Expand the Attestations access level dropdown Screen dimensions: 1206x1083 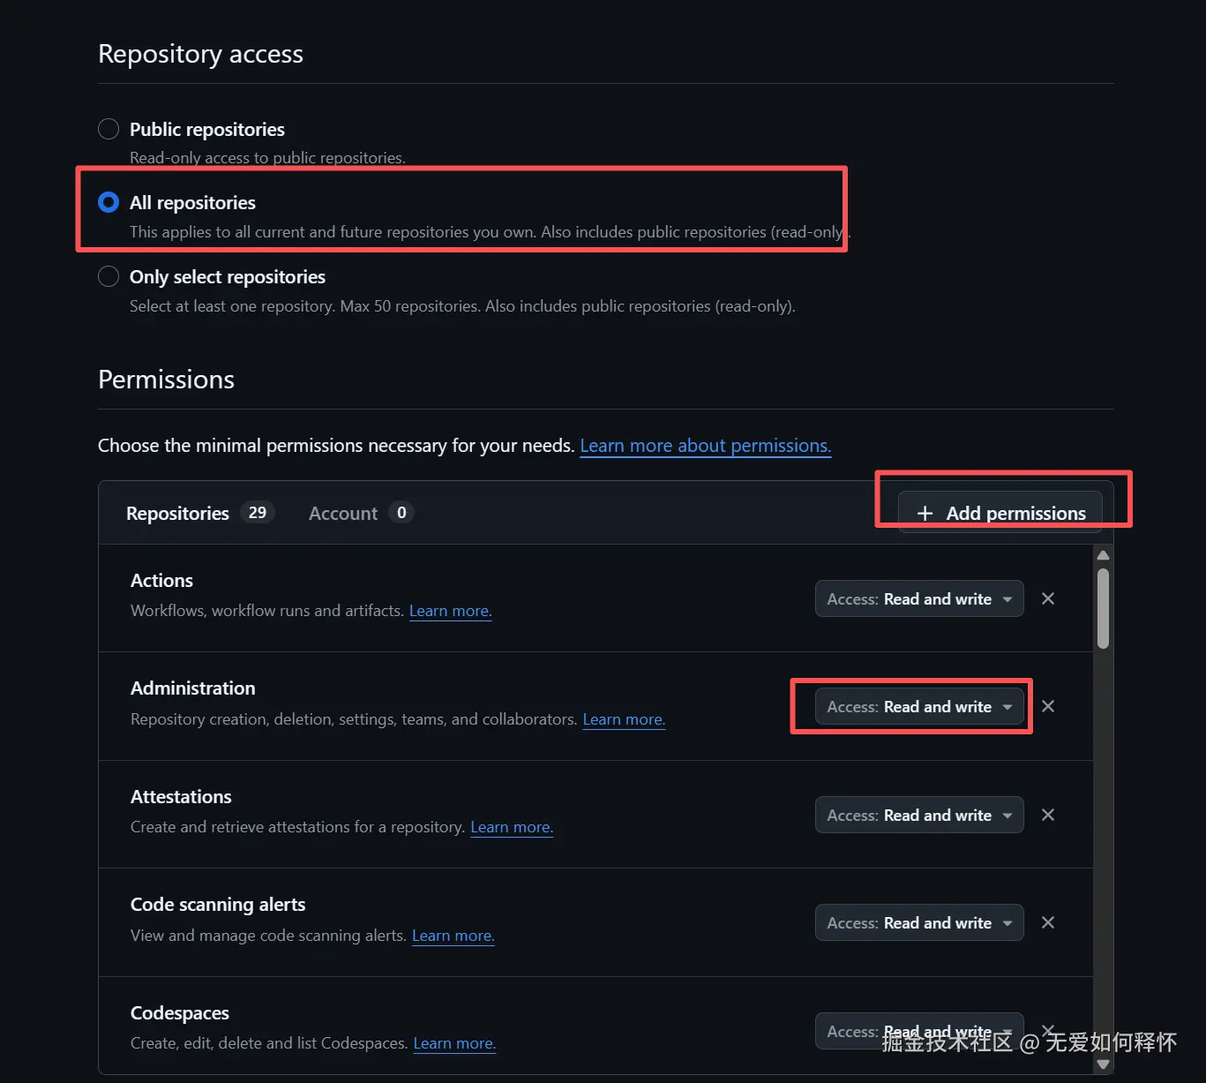[918, 815]
